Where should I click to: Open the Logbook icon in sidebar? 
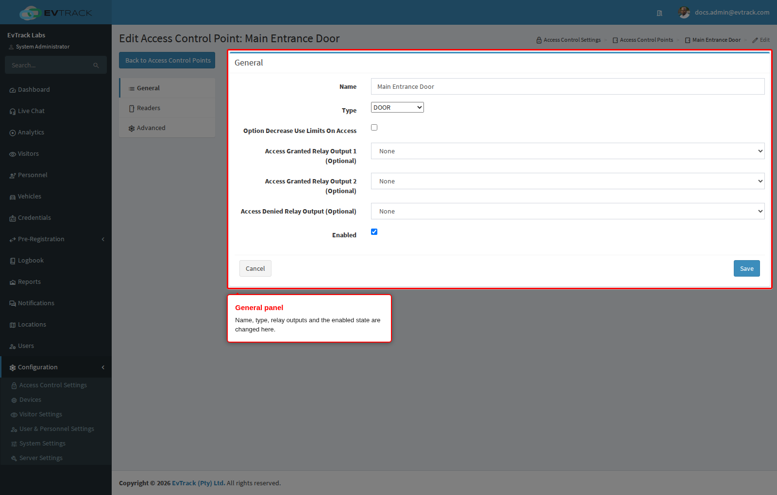tap(13, 261)
